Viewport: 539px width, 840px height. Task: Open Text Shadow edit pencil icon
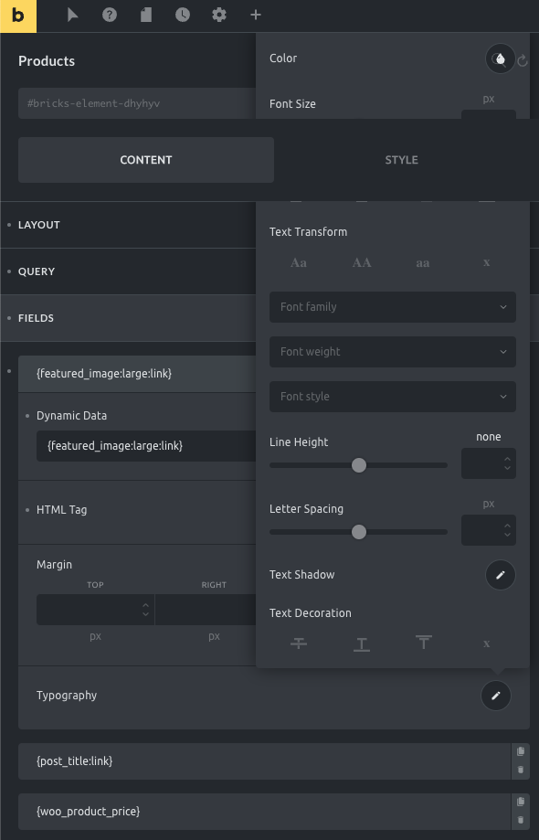(501, 575)
